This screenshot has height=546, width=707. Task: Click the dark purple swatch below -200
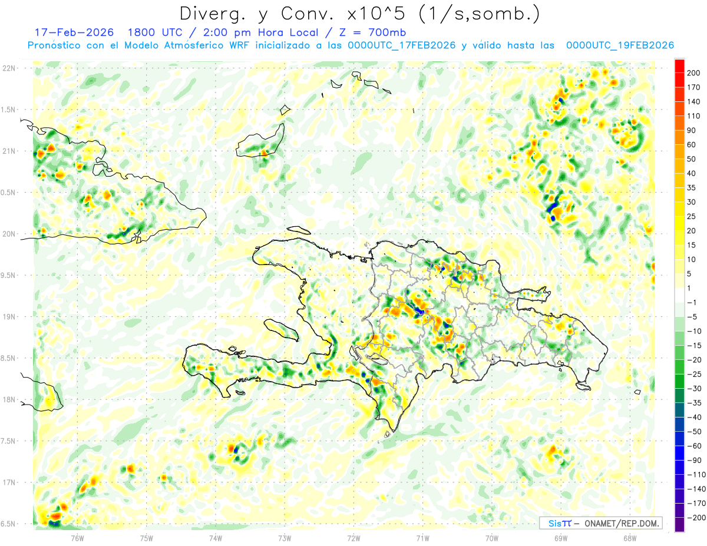point(680,524)
